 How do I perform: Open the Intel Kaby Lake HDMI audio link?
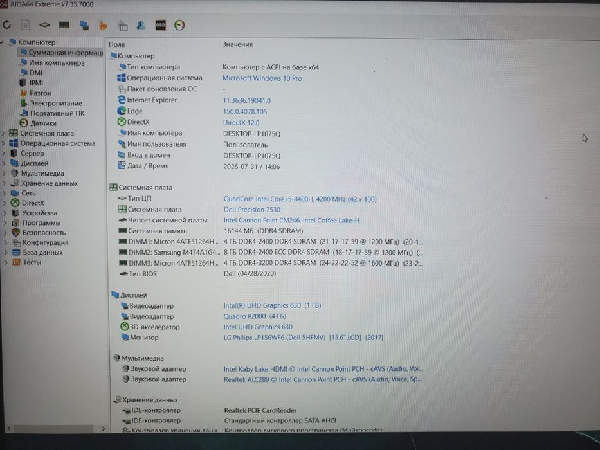click(x=323, y=369)
